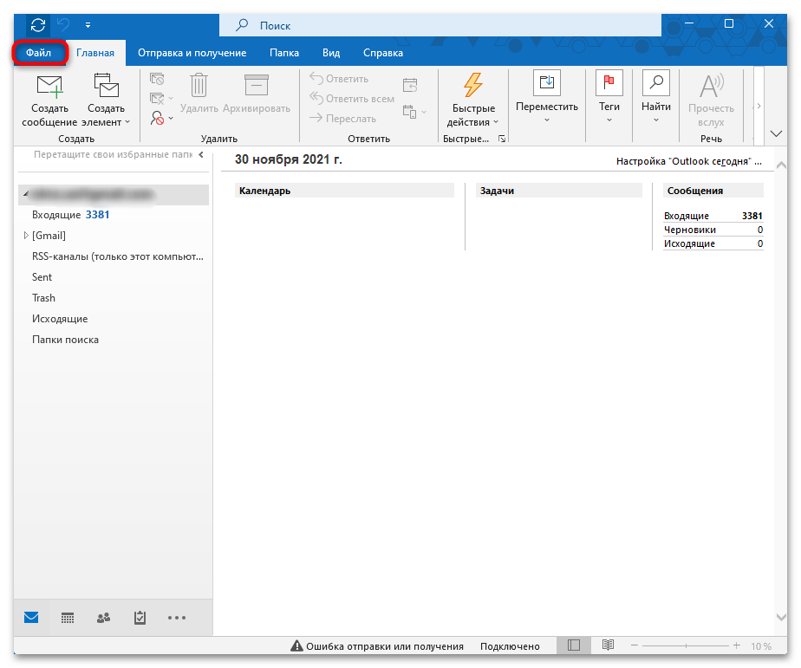Screen dimensions: 801x668
Task: Open Tasks clipboard icon in bottom navigation
Action: pos(140,618)
